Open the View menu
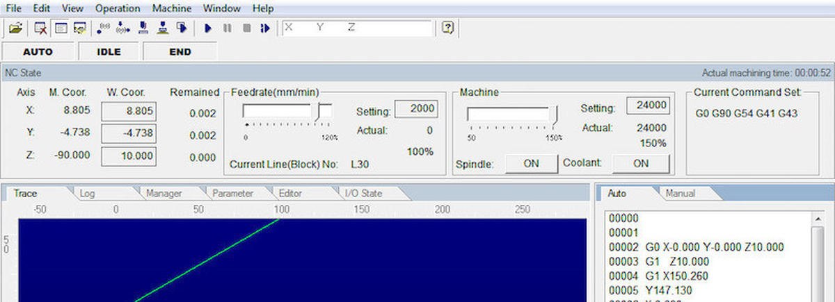 point(72,8)
